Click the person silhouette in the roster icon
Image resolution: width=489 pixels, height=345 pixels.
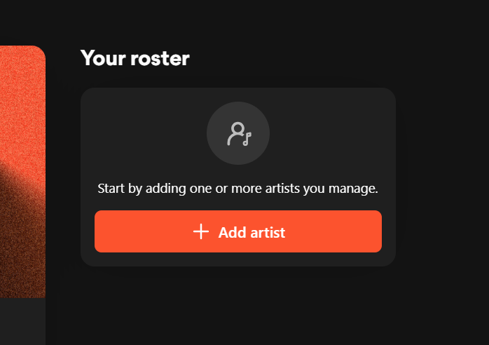tap(236, 133)
